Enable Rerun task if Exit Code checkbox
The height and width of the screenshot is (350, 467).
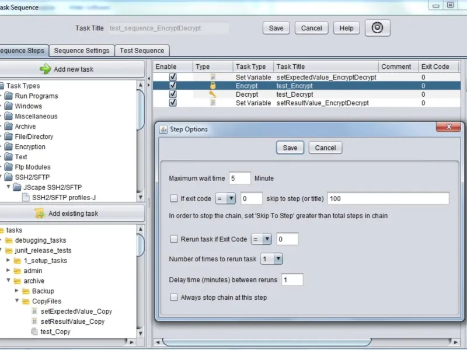pos(173,239)
